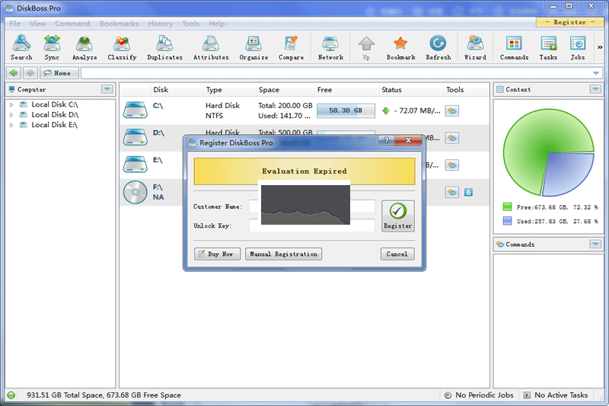Click green Free legend swatch
The image size is (609, 406).
(507, 206)
